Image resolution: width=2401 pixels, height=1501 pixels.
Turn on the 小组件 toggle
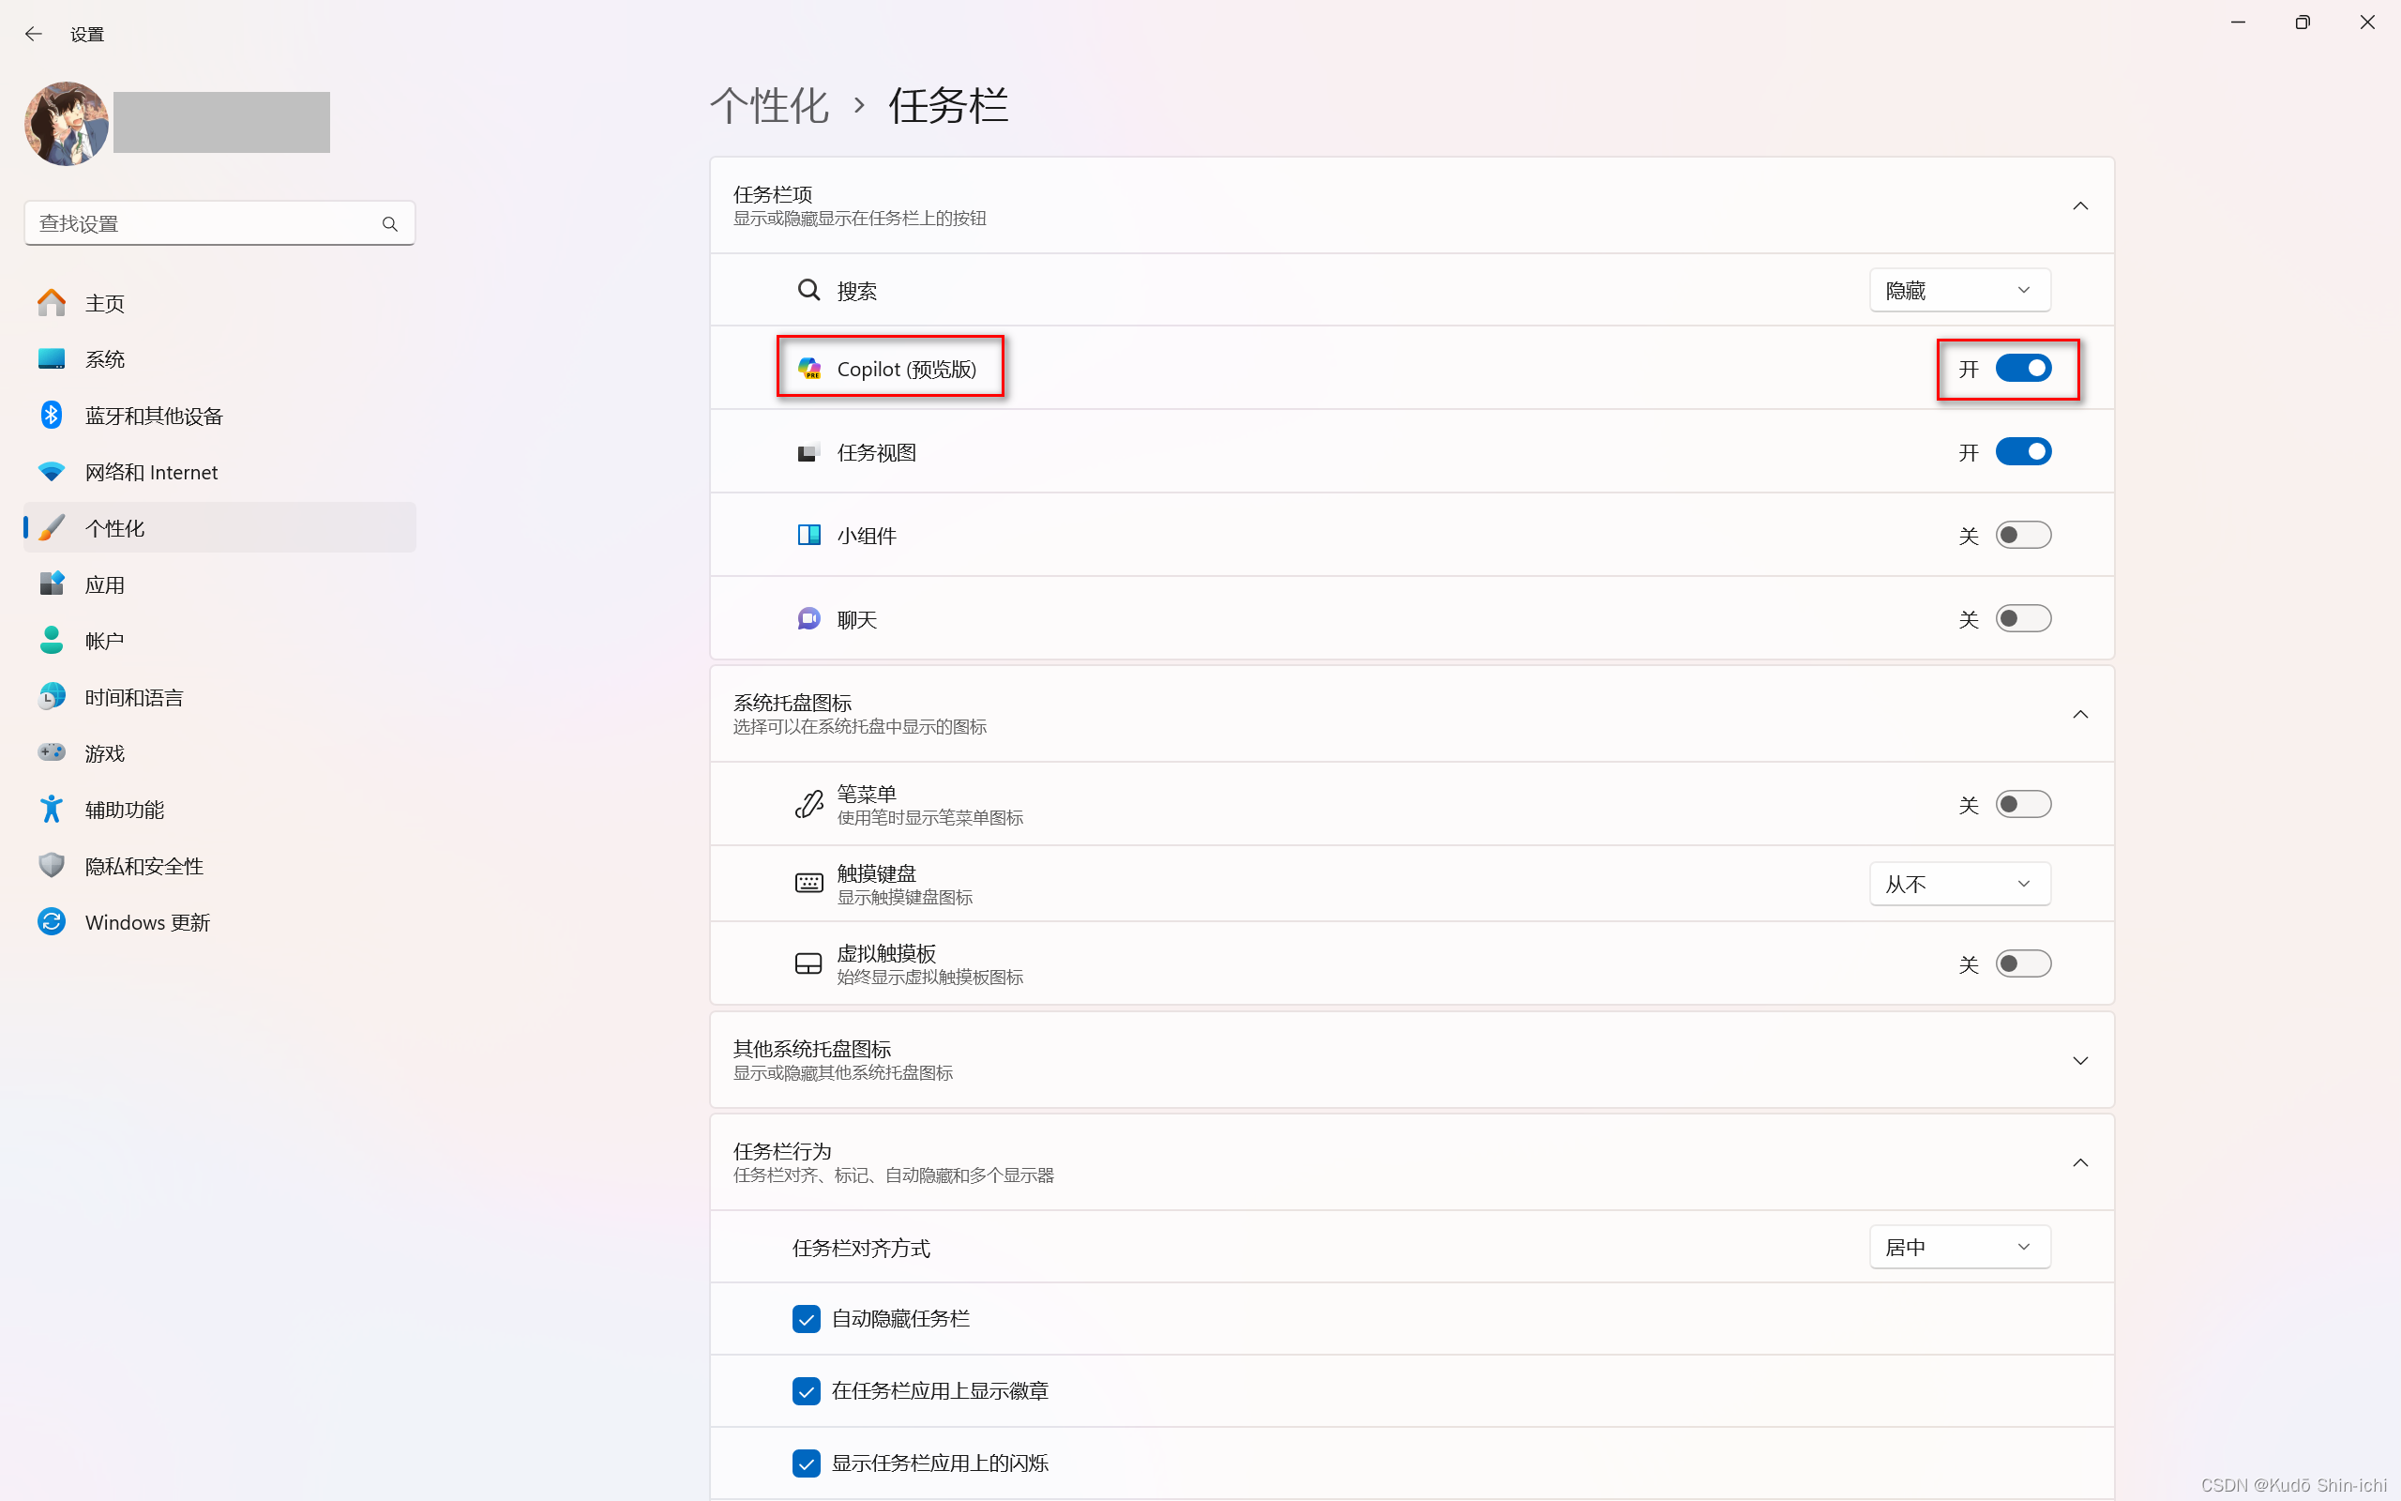pos(2023,535)
